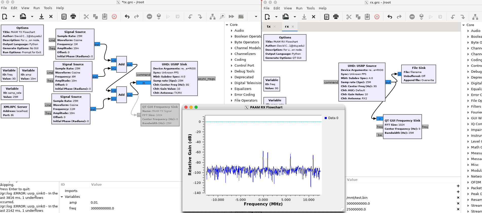Click the disable block icon in tx toolbar
This screenshot has height=213, width=482.
coord(149,17)
